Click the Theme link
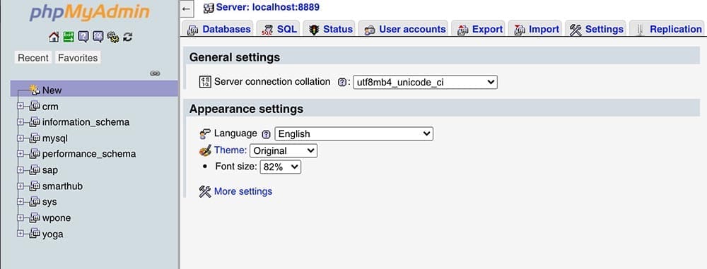The width and height of the screenshot is (707, 269). [230, 150]
